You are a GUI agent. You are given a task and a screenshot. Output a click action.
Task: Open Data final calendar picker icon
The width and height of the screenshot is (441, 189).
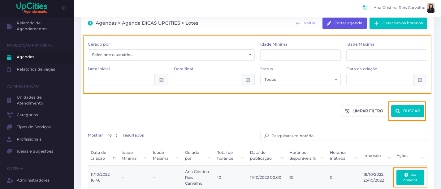(248, 80)
